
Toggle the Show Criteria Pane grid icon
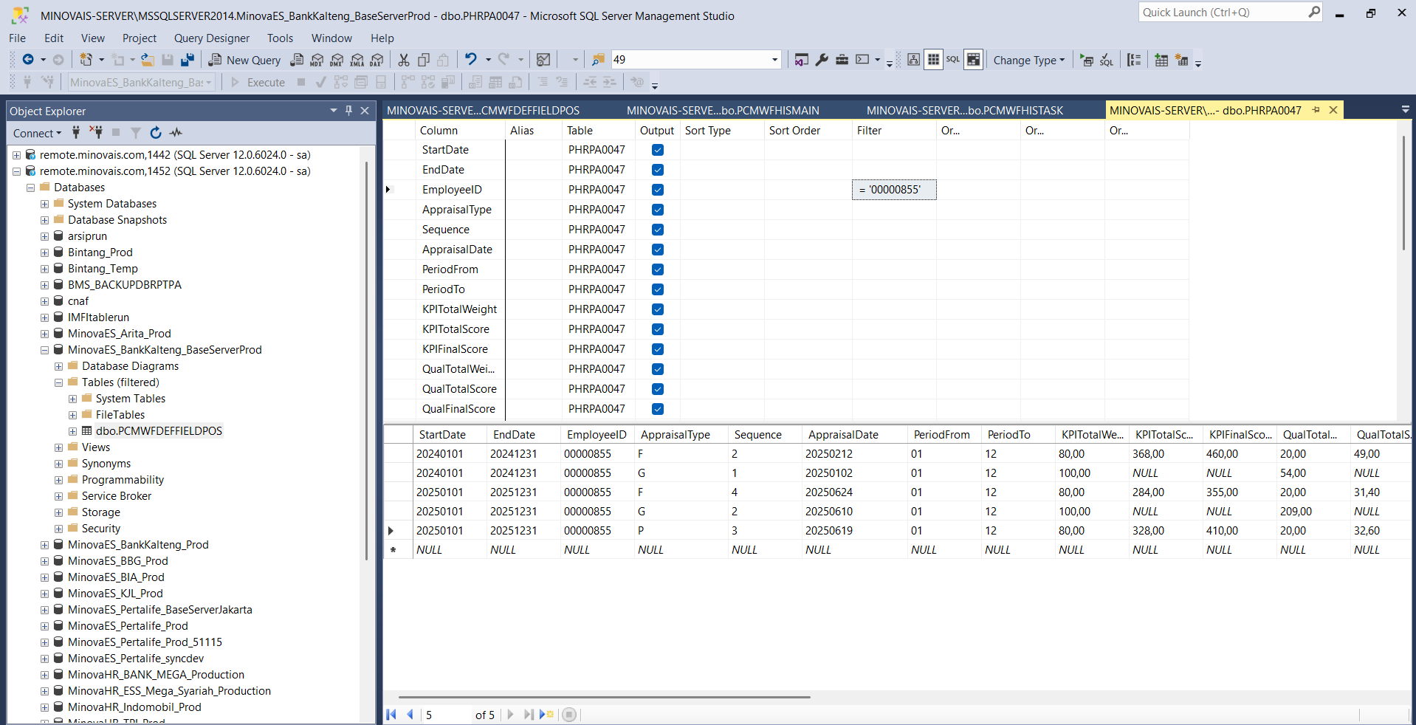(x=933, y=60)
